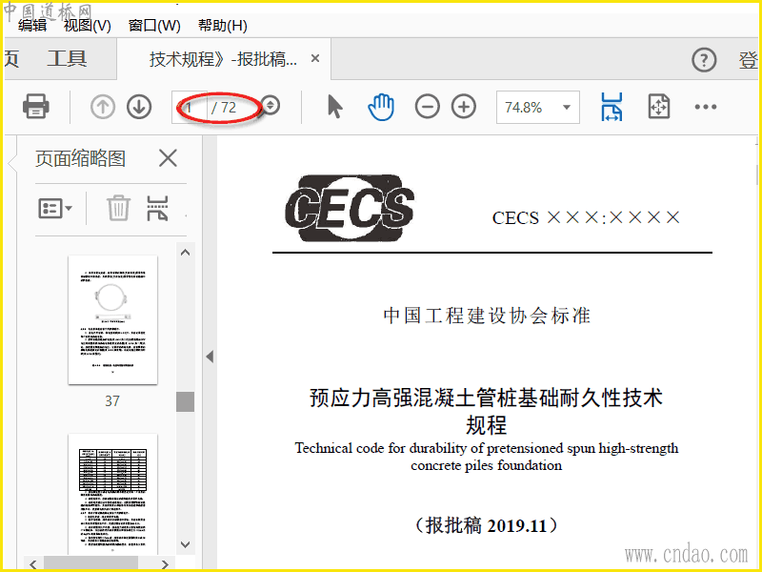Click the page up/down stepper next to 72
762x572 pixels.
(x=271, y=106)
